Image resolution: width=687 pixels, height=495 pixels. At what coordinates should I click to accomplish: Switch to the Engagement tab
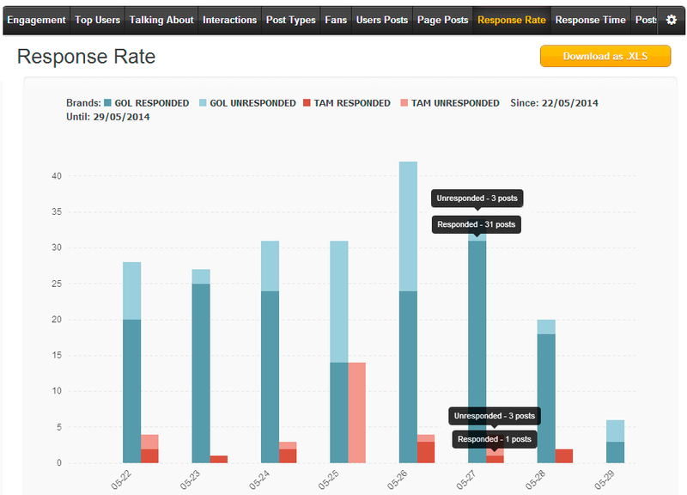(x=36, y=20)
